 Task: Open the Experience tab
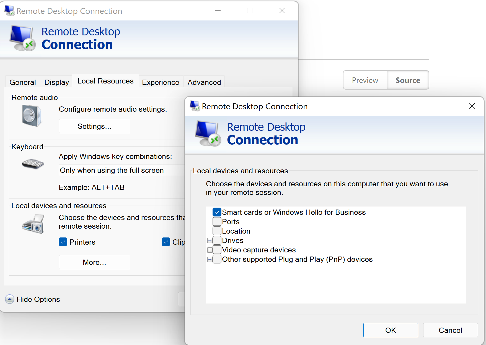[x=161, y=82]
